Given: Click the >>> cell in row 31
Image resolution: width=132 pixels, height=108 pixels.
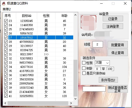Looking at the screenshot, I should coord(46,54).
